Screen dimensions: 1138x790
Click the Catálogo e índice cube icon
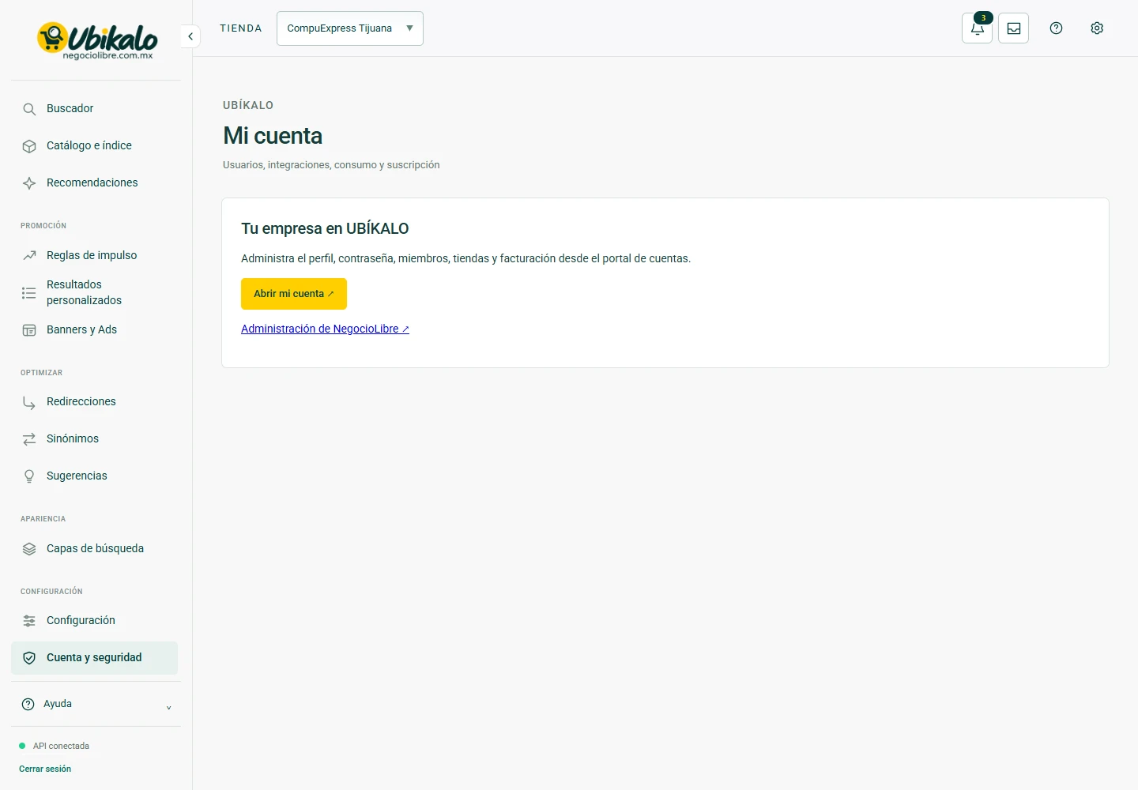click(x=29, y=146)
